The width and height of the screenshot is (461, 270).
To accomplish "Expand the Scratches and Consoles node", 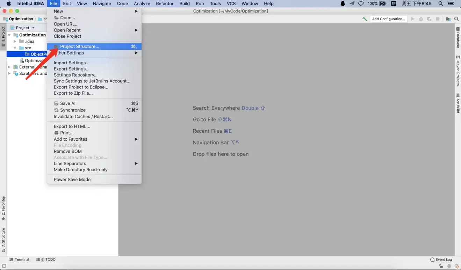I will point(9,73).
